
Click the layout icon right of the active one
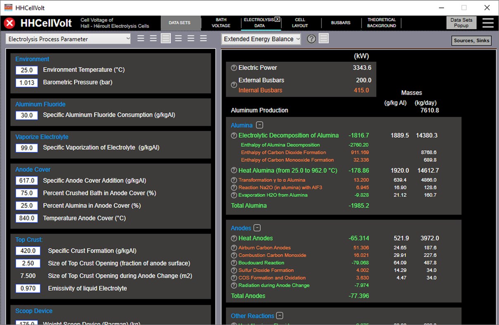point(178,38)
